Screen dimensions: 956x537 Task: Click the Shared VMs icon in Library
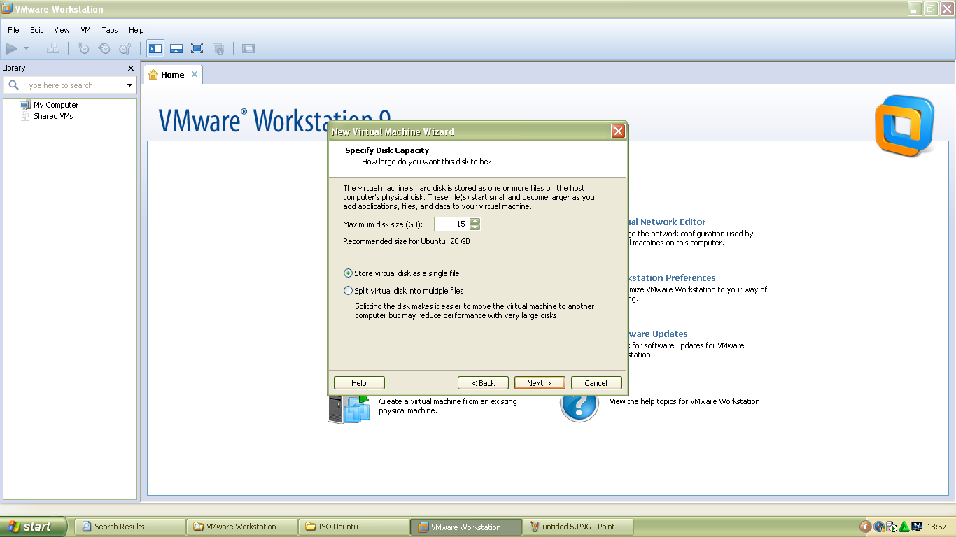[x=25, y=116]
